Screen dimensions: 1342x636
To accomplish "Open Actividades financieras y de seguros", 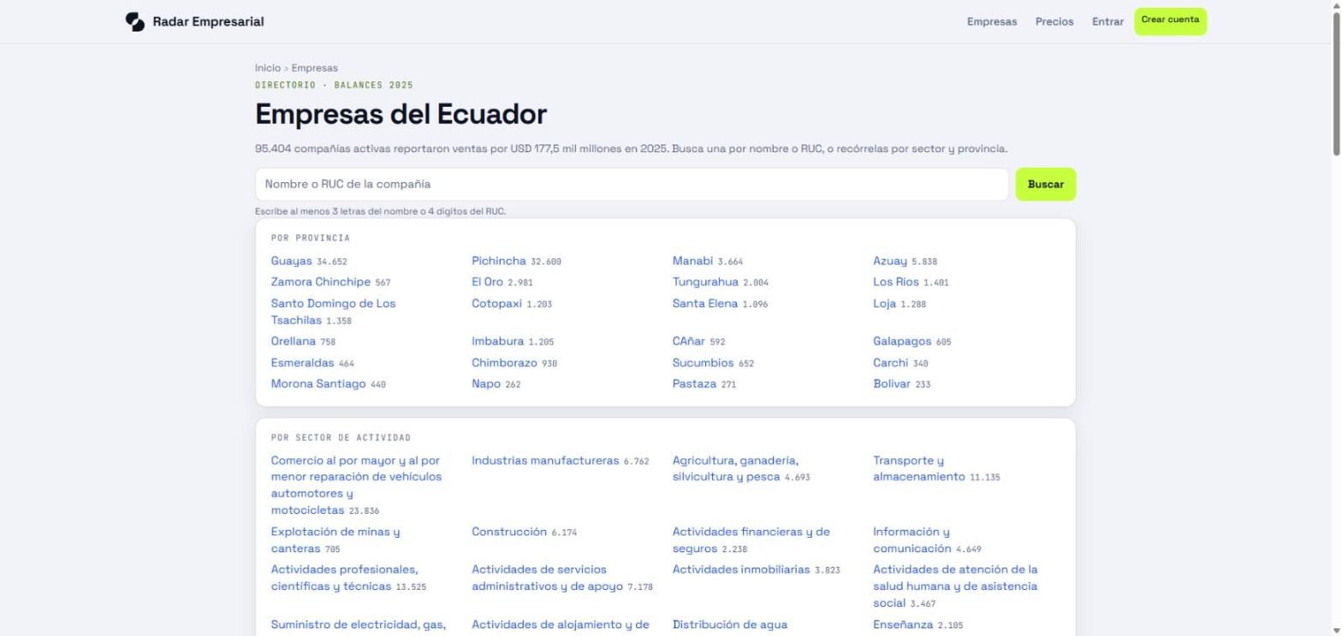I will point(751,540).
